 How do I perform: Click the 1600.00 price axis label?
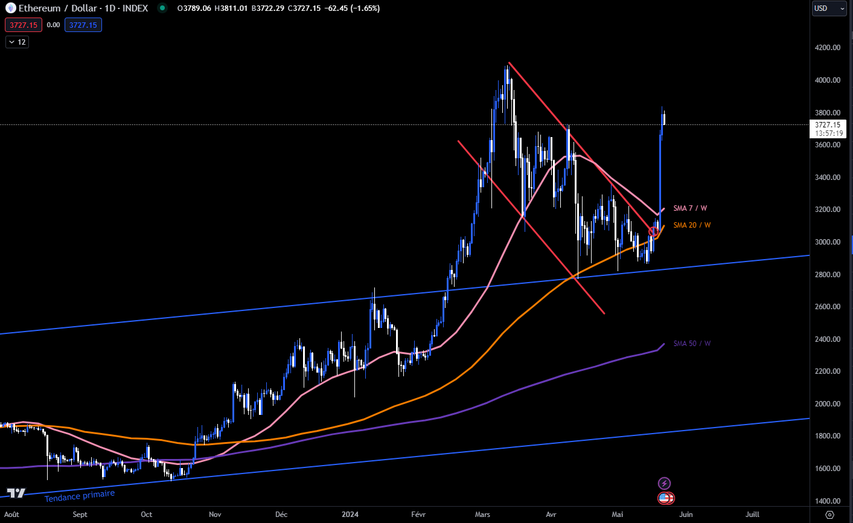[827, 468]
